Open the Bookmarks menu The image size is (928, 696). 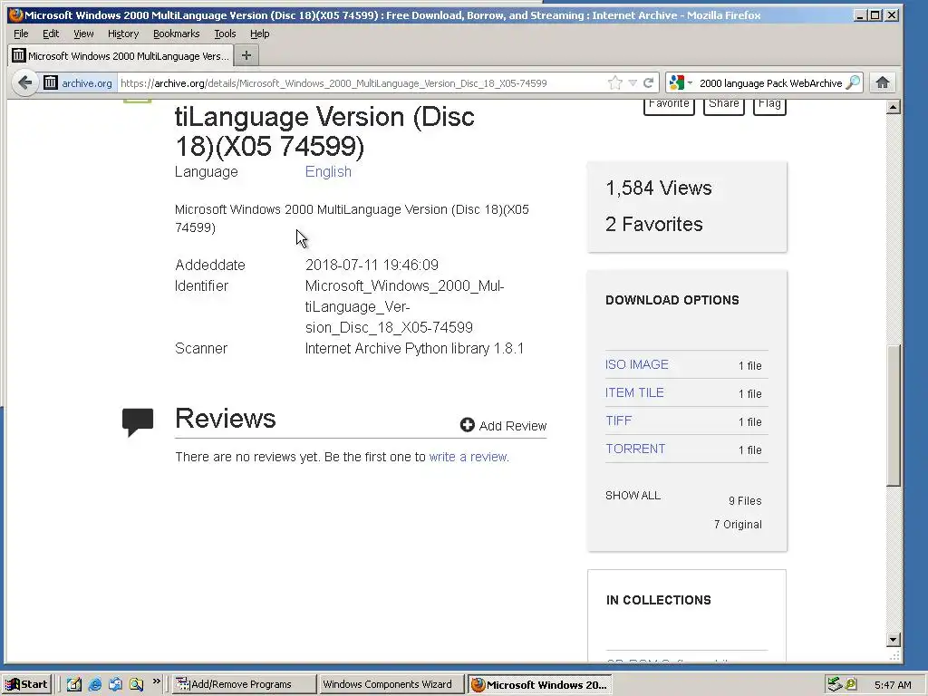coord(177,34)
